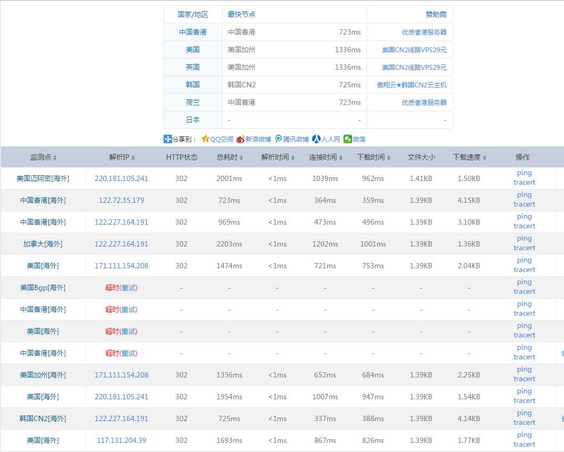564x452 pixels.
Task: Click 美国迈阿密[海外] monitoring node
Action: click(x=43, y=178)
